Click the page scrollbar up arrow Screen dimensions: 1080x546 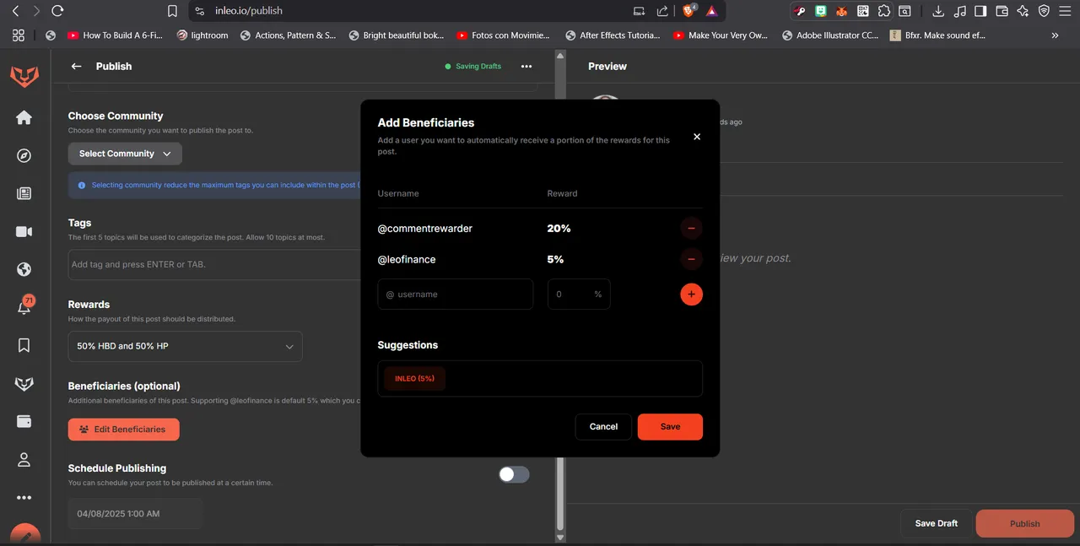(x=559, y=56)
